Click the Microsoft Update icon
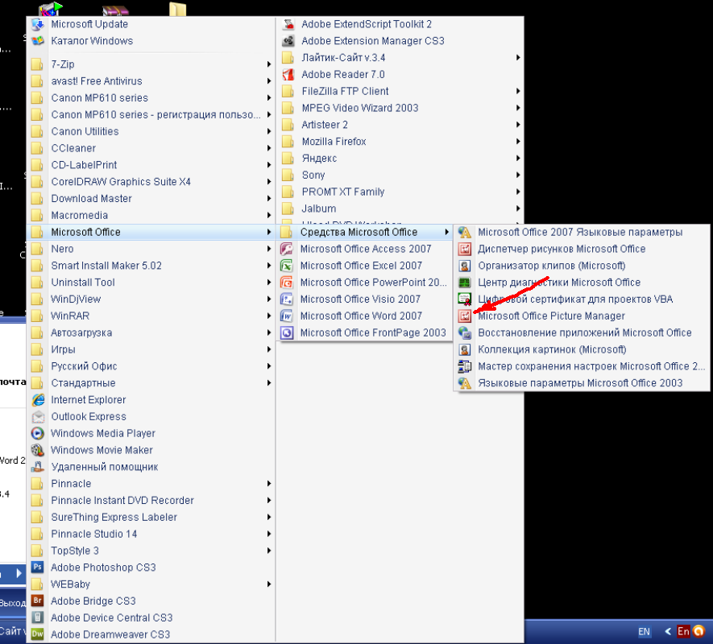 click(x=38, y=24)
